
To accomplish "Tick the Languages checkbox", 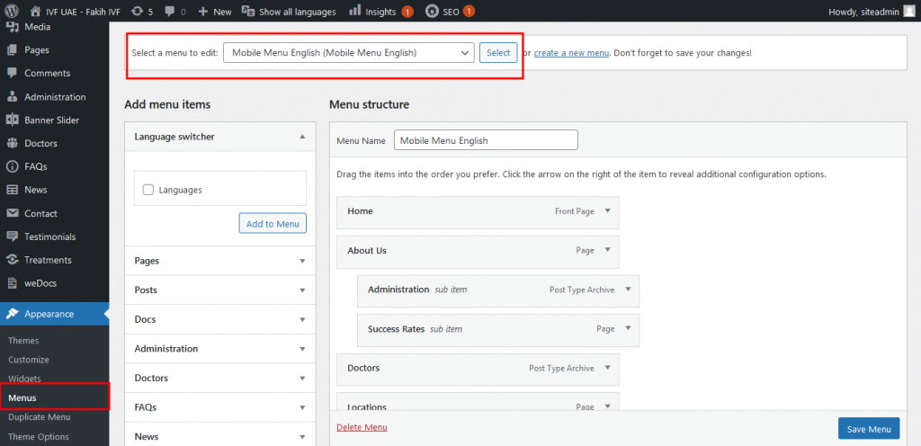I will pyautogui.click(x=148, y=190).
